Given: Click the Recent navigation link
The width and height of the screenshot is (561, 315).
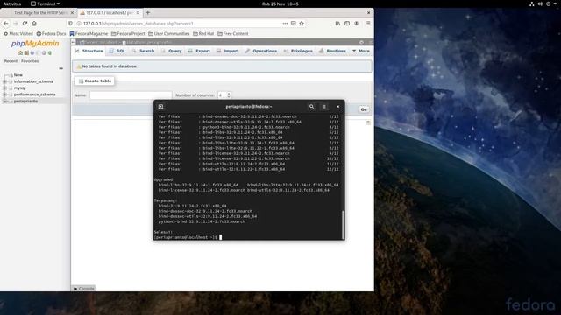Looking at the screenshot, I should coord(11,61).
